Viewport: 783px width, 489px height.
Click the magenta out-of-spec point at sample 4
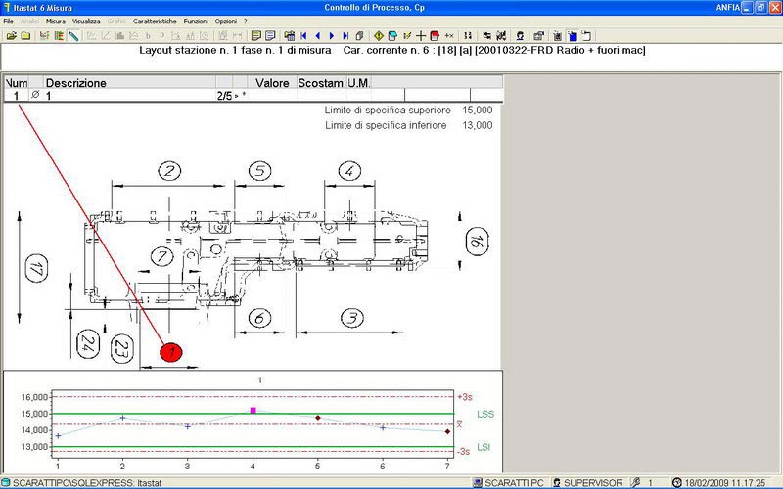point(253,410)
